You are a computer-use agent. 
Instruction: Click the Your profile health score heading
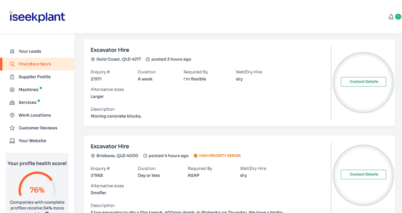37,163
